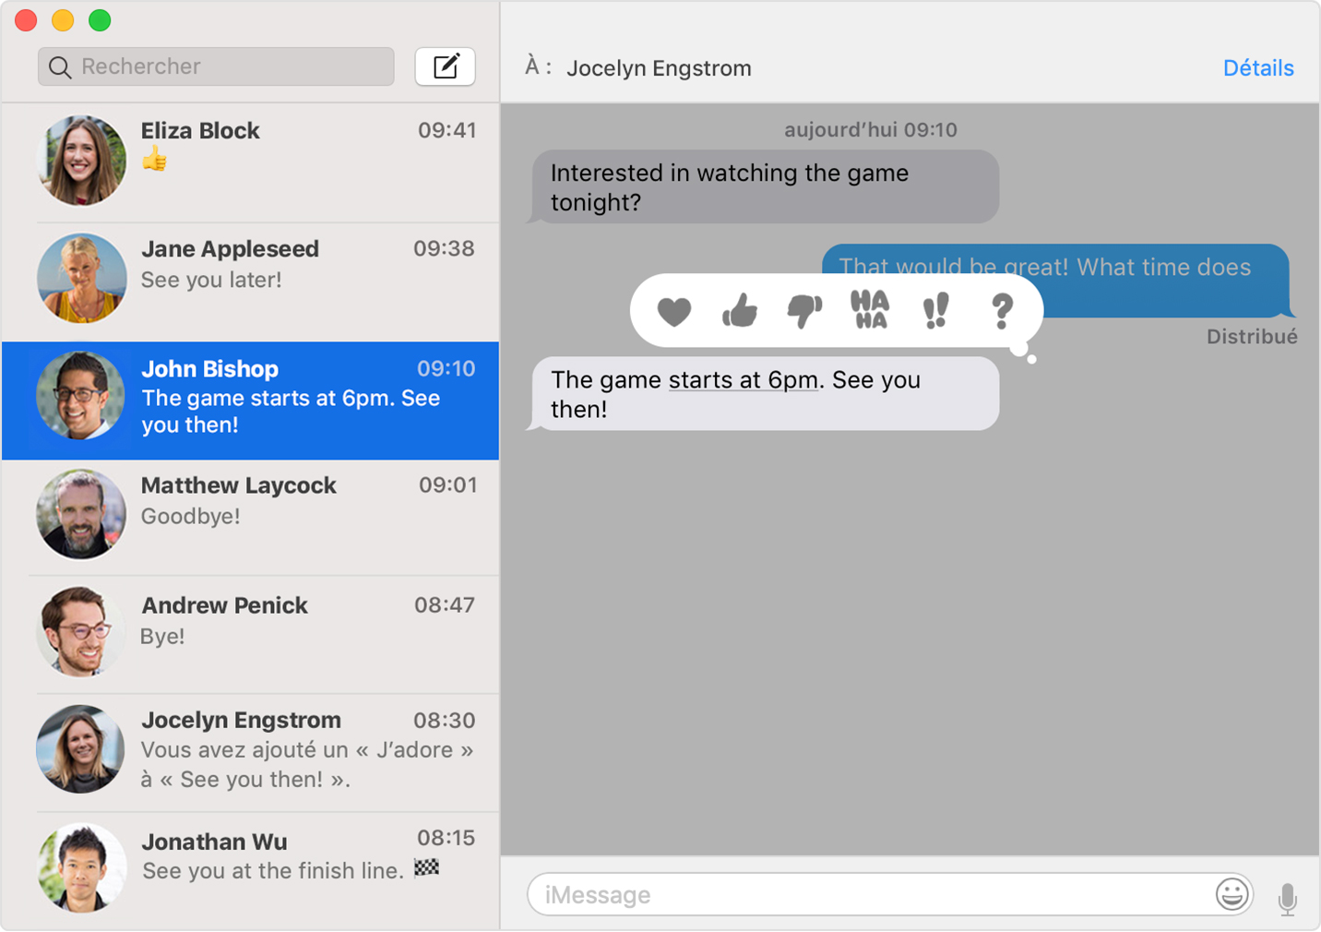The image size is (1321, 932).
Task: Open Jane Appleseed conversation
Action: point(250,281)
